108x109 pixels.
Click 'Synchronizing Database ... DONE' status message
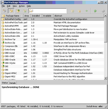[x=21, y=87]
